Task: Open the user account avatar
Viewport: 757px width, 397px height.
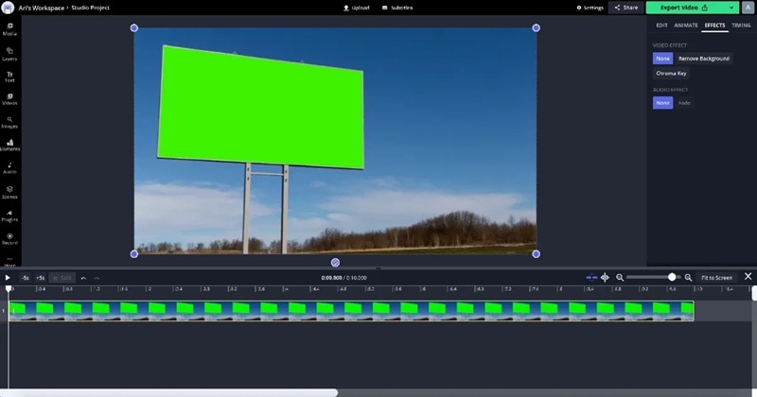Action: click(748, 8)
